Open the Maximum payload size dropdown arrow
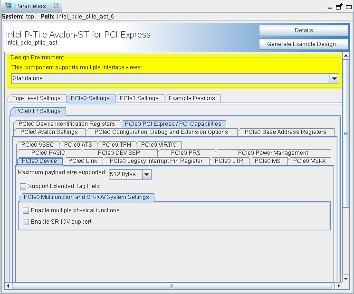The height and width of the screenshot is (294, 354). tap(147, 174)
